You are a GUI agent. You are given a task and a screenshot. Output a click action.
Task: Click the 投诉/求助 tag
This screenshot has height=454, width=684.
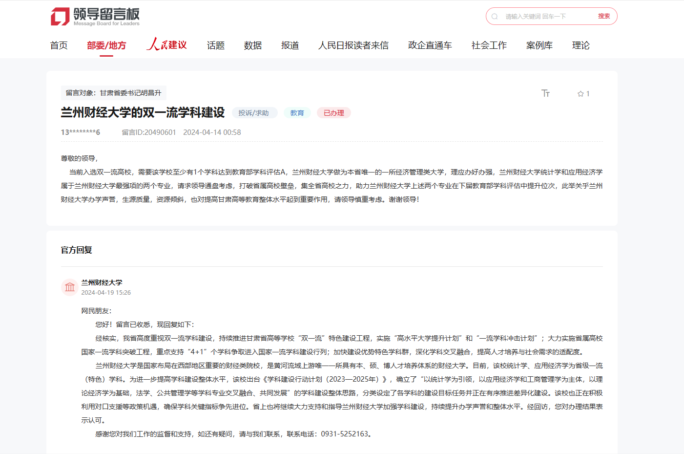pos(254,113)
